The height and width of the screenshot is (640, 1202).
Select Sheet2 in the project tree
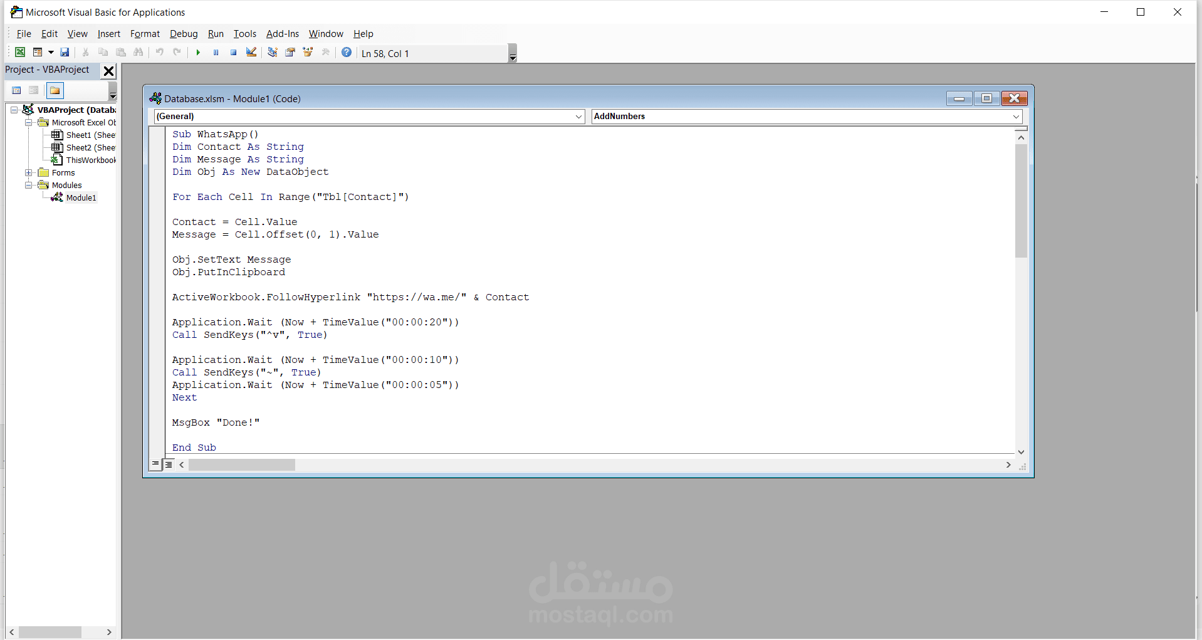coord(91,147)
